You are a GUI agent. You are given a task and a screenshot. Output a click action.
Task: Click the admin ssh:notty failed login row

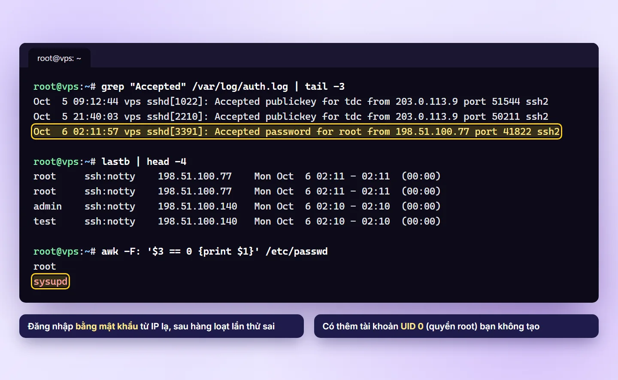click(237, 207)
